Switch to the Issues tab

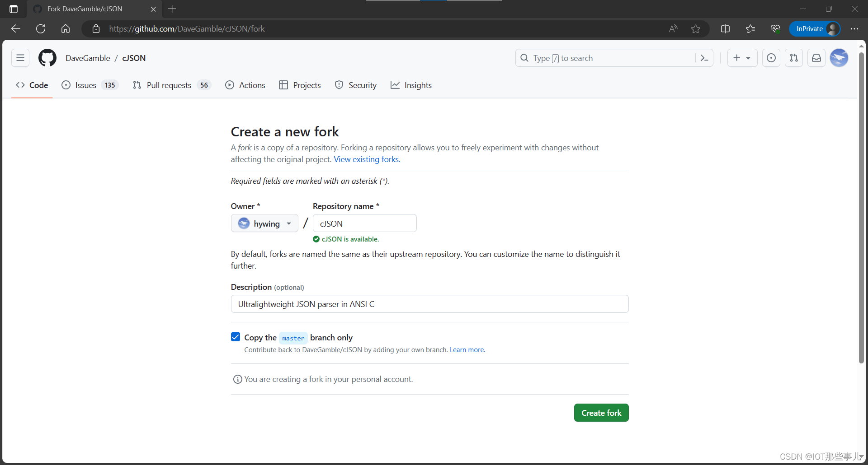tap(90, 85)
